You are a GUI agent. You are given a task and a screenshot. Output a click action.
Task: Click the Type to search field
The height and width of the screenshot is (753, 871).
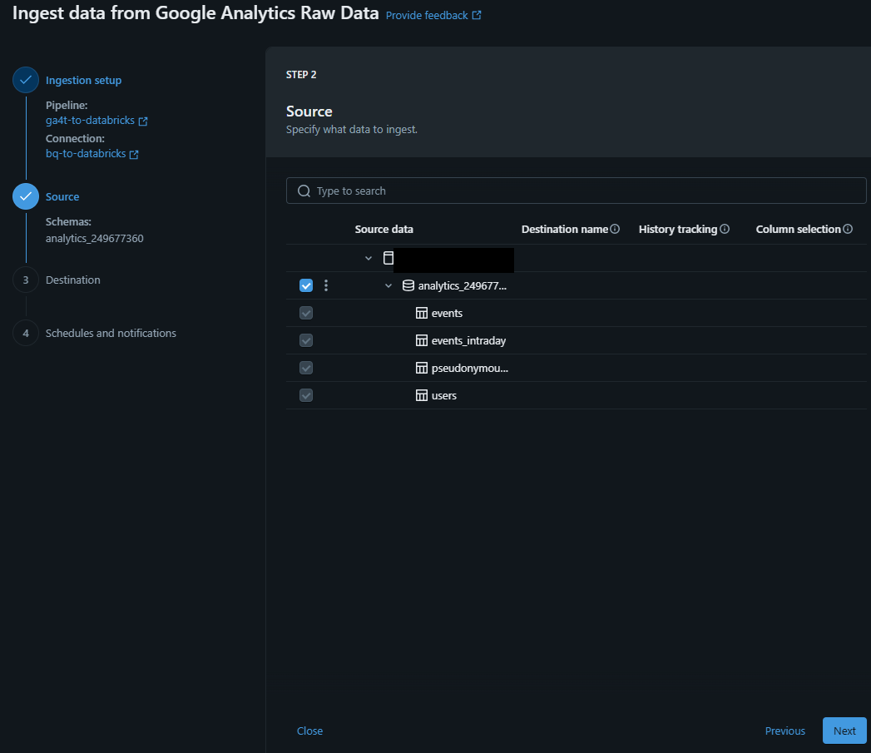[x=576, y=191]
